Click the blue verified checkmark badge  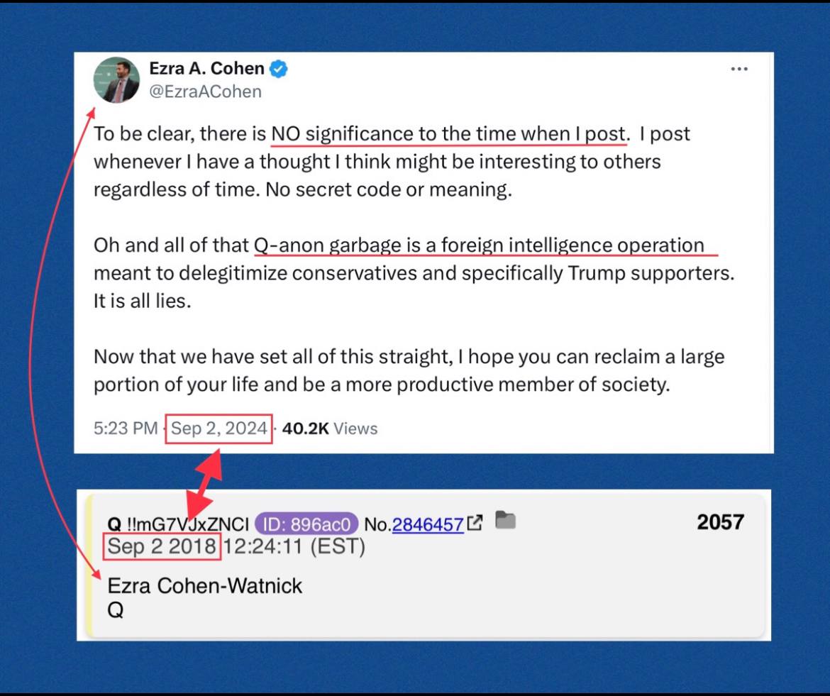pyautogui.click(x=279, y=69)
